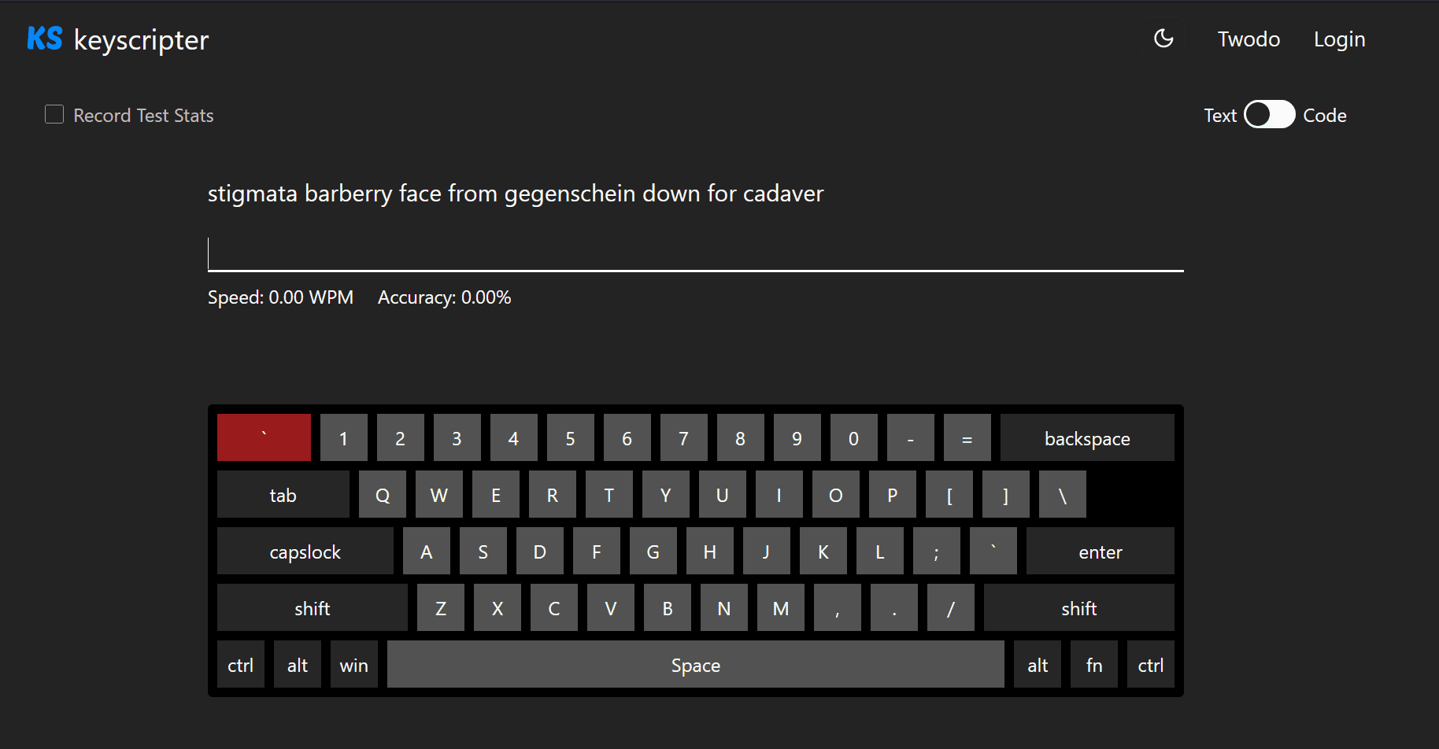Click the number 5 key
Viewport: 1439px width, 749px height.
click(x=570, y=438)
